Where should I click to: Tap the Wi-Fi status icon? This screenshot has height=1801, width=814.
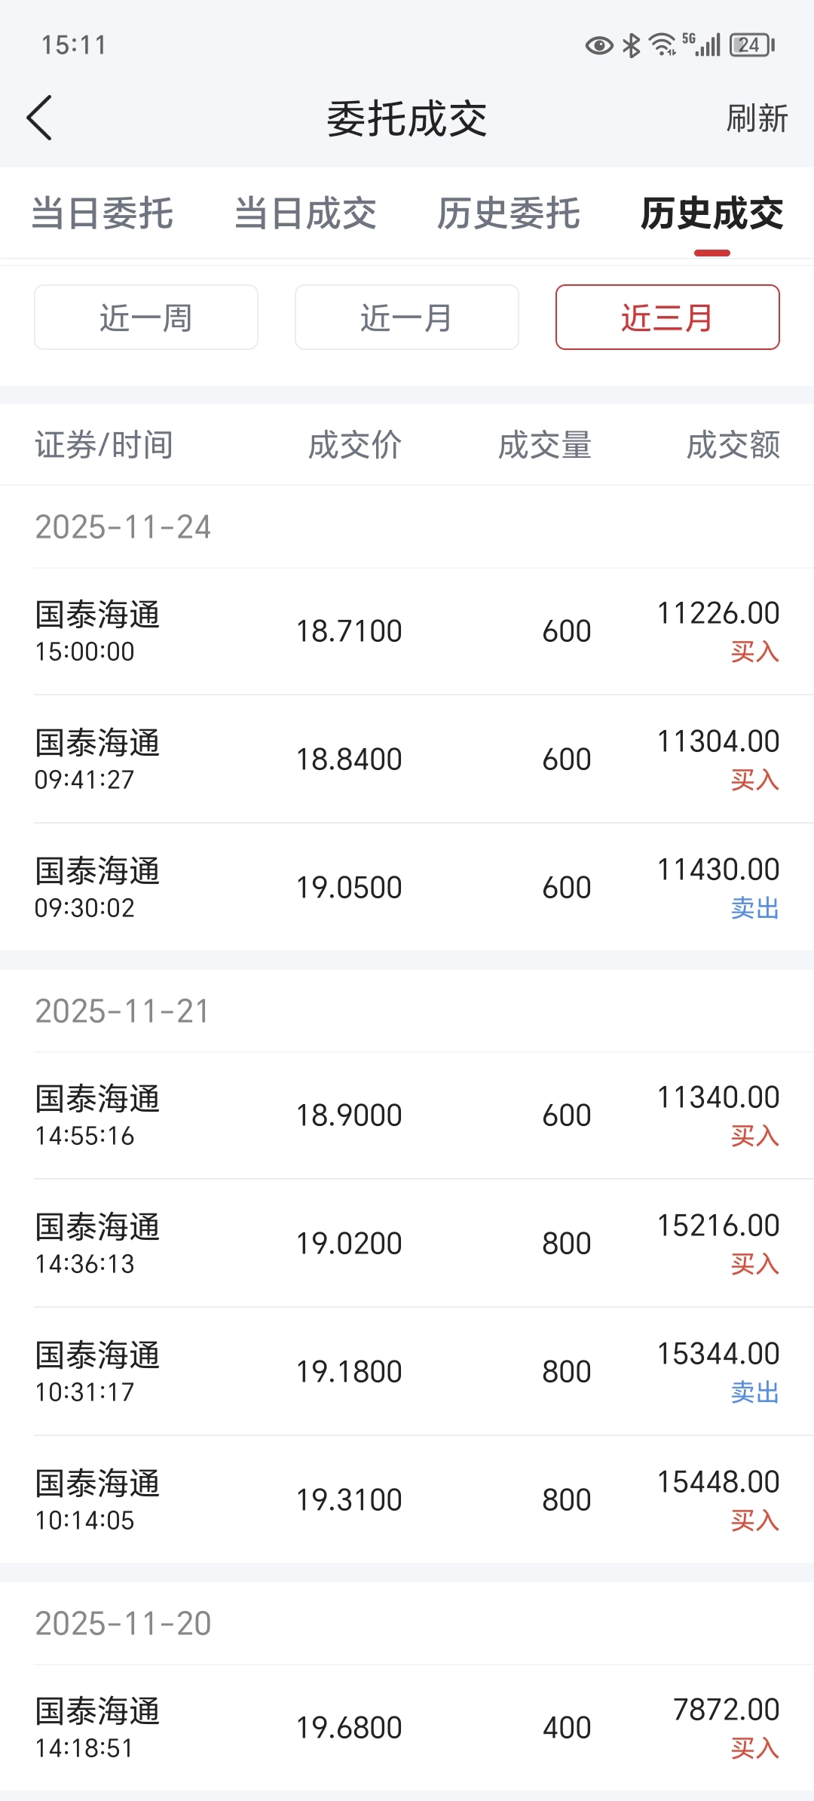(663, 45)
